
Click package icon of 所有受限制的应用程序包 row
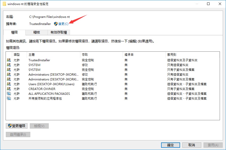point(9,98)
